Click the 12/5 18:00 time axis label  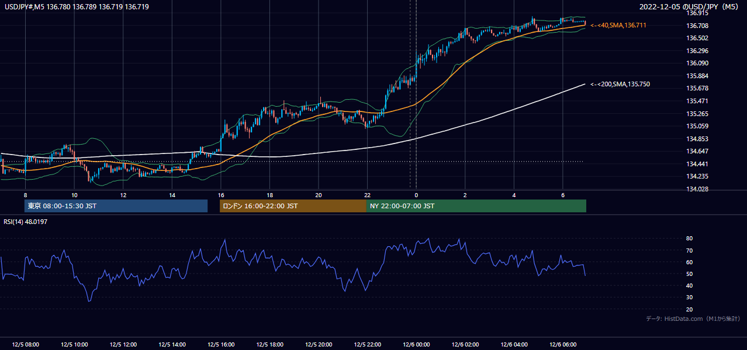270,345
